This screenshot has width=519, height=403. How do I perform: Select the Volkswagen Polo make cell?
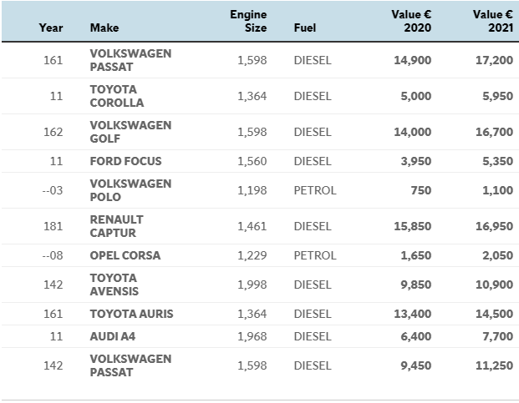click(130, 190)
